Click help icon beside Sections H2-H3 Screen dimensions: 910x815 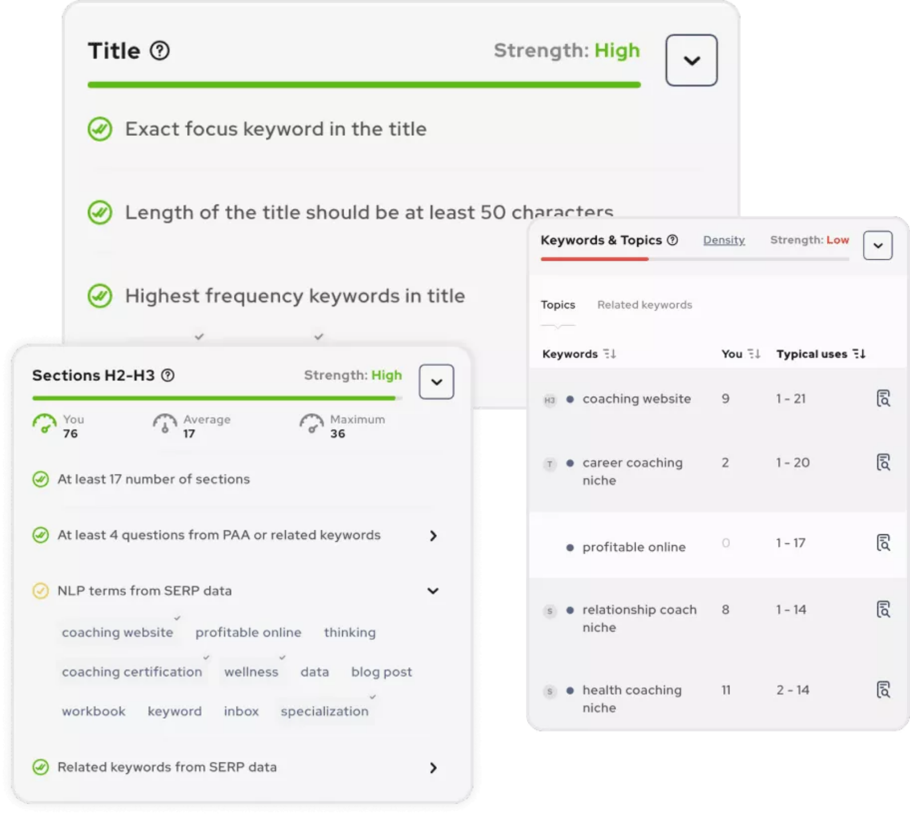168,375
